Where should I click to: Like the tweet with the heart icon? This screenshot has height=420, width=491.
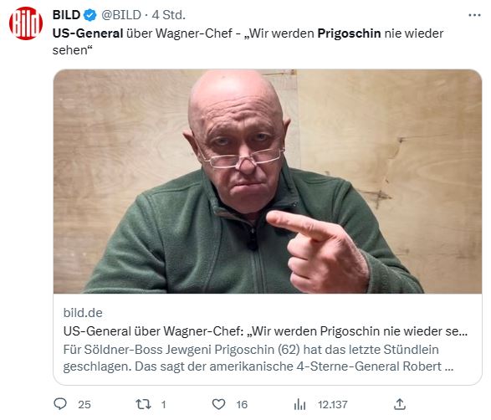click(x=218, y=404)
